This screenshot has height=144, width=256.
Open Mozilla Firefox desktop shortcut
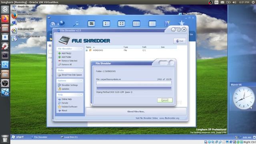tap(14, 16)
